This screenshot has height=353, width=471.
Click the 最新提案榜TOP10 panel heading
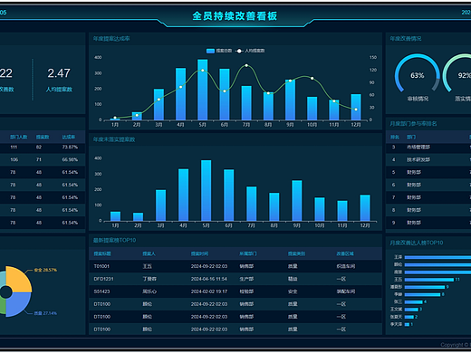(114, 240)
